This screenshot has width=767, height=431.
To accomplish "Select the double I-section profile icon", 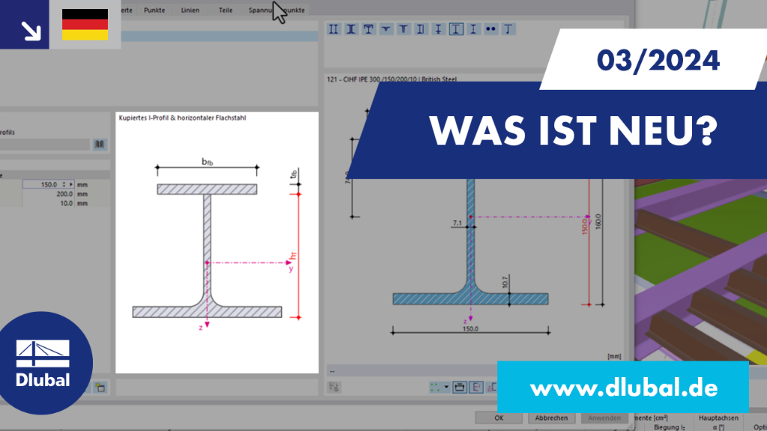I will (333, 29).
